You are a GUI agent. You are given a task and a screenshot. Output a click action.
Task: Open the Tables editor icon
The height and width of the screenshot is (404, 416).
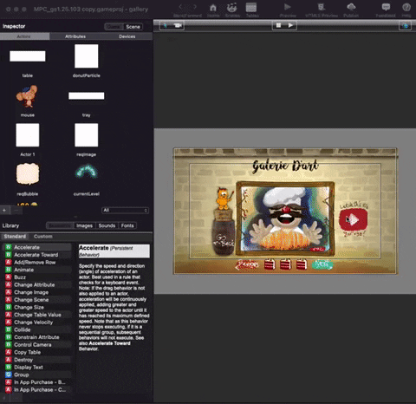pyautogui.click(x=251, y=8)
